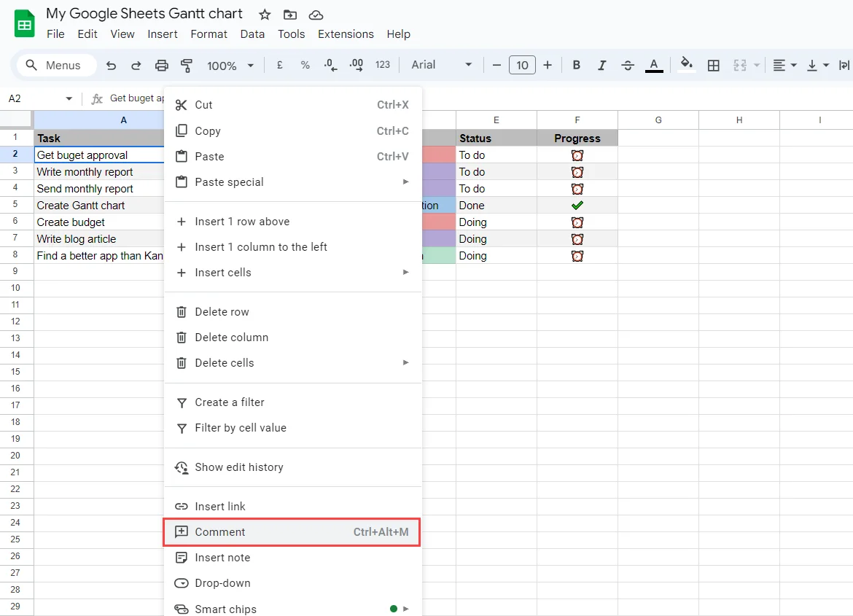The image size is (853, 616).
Task: Open the Help menu
Action: pos(398,34)
